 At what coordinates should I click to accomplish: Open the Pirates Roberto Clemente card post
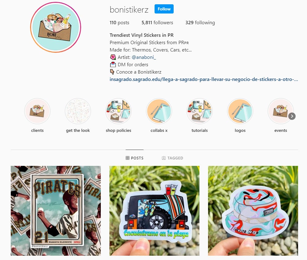click(56, 211)
